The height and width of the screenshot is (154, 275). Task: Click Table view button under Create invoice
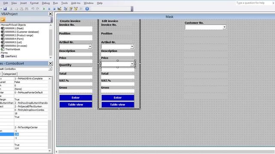tap(76, 104)
